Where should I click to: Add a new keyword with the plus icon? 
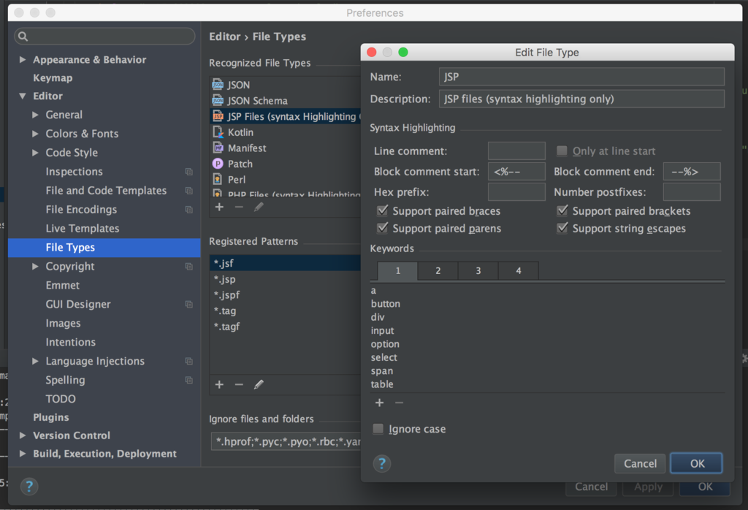379,403
